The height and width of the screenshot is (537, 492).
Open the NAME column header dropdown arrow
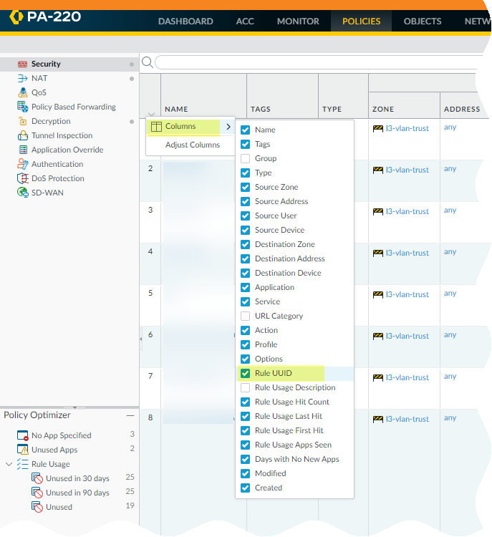tap(151, 113)
